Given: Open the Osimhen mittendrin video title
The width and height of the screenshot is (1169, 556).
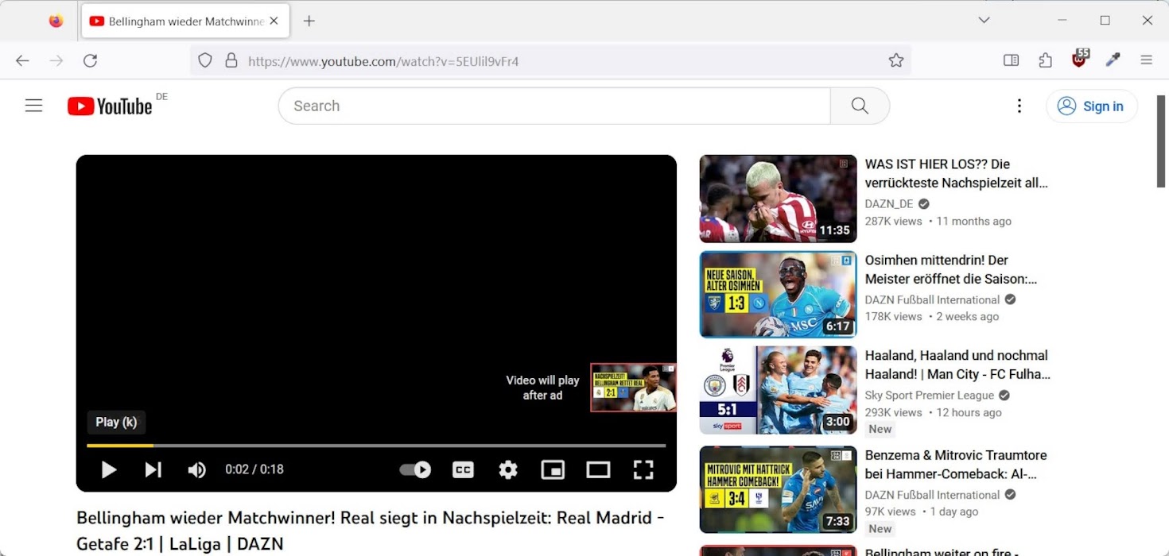Looking at the screenshot, I should [950, 269].
